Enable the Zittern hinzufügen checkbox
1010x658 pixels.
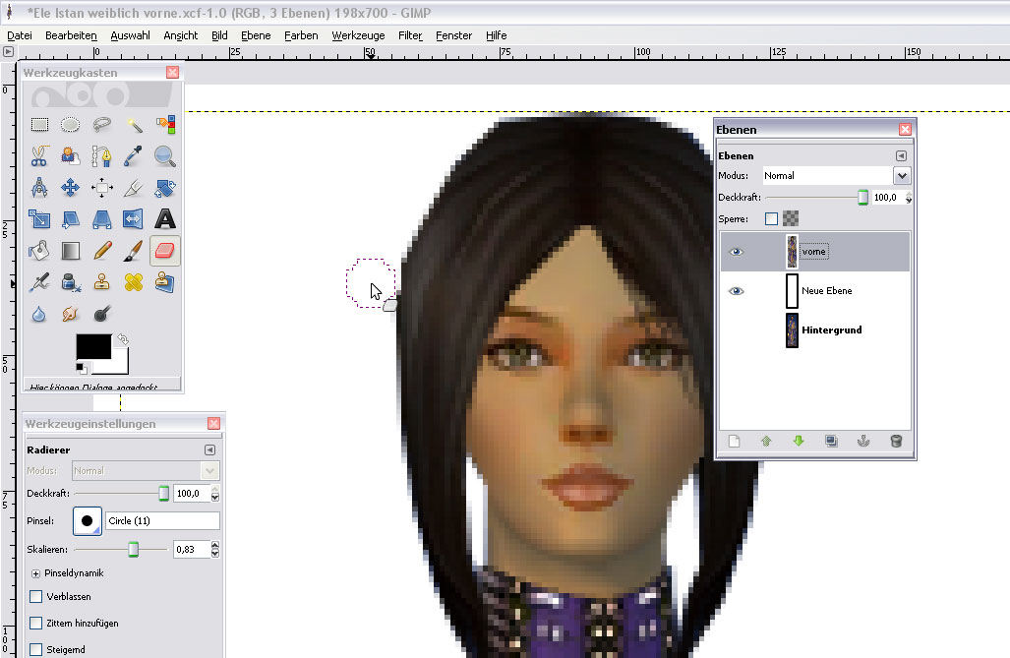coord(36,624)
